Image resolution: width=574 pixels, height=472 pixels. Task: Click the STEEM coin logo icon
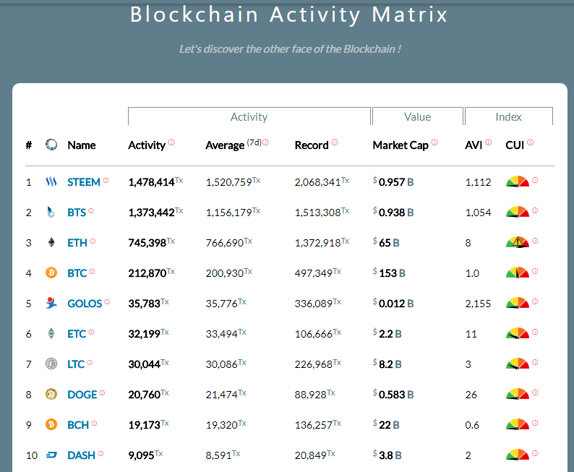[51, 181]
